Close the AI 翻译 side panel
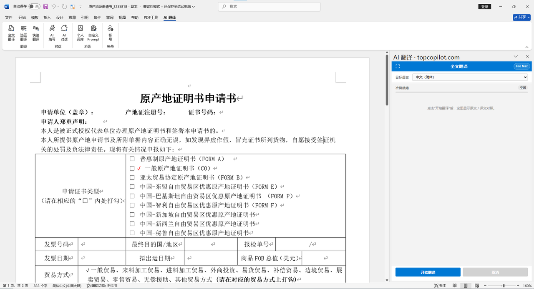This screenshot has width=534, height=289. [x=526, y=57]
